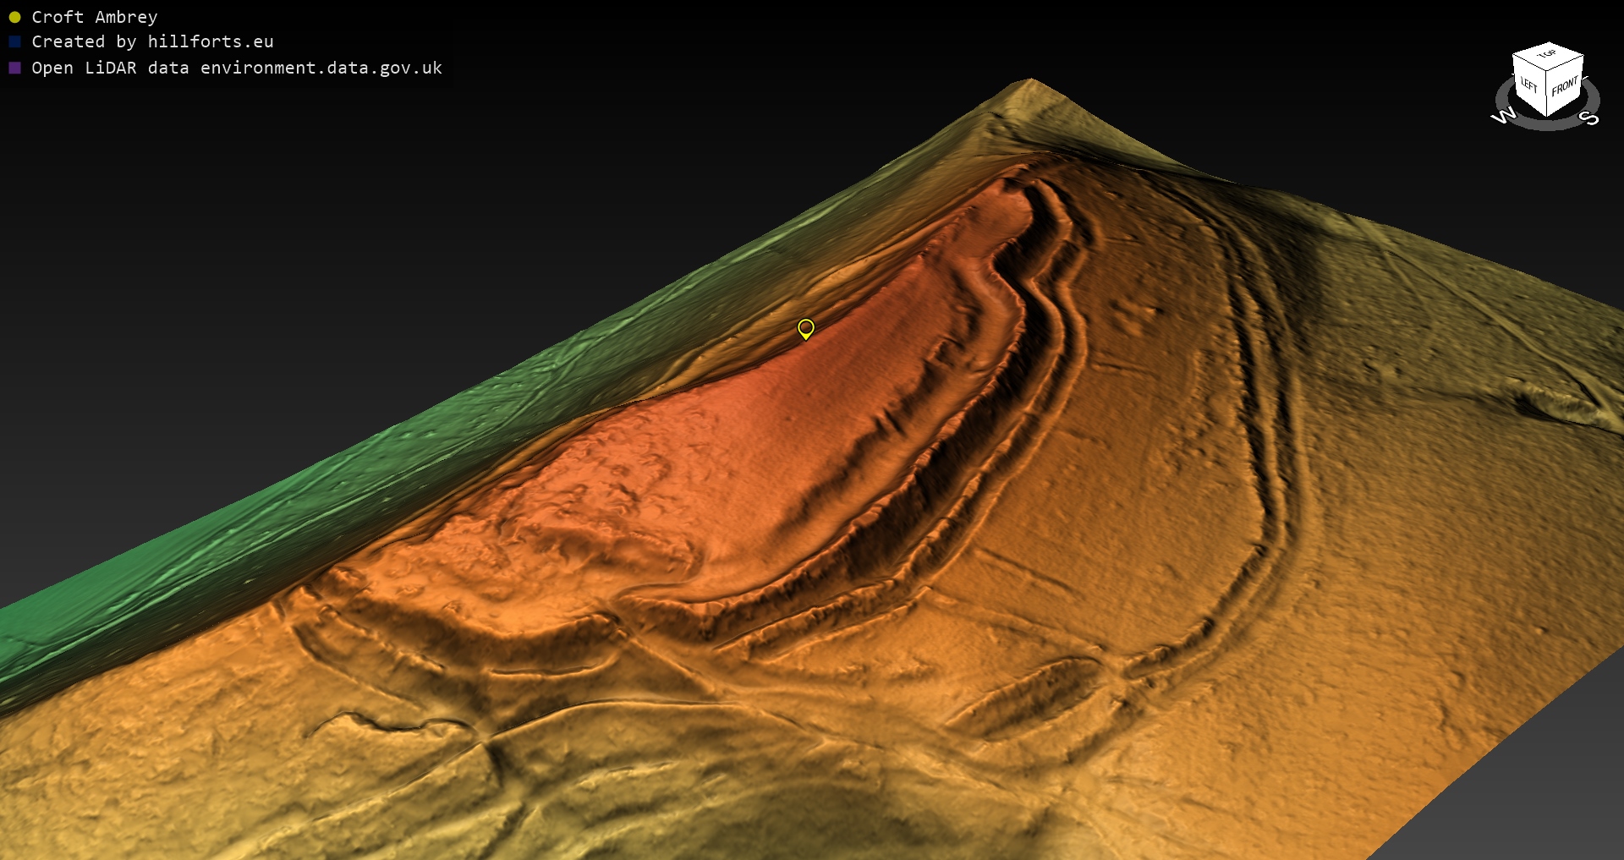Viewport: 1624px width, 860px height.
Task: Open the Created by hillforts.eu credit
Action: (152, 41)
